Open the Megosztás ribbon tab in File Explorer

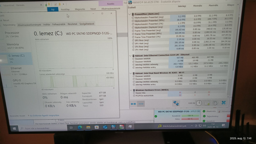tap(80, 9)
